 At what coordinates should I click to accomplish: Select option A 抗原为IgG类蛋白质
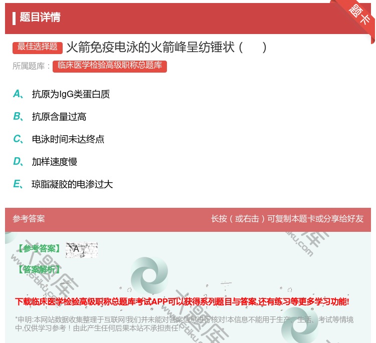tap(61, 94)
